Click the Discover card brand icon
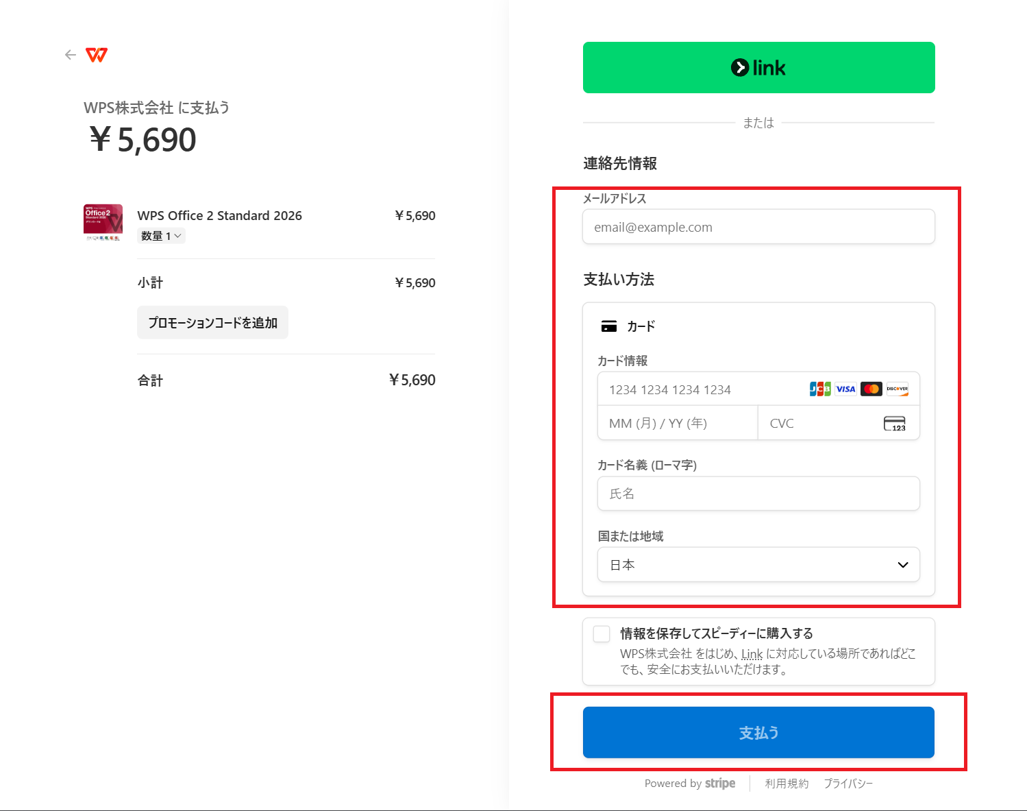Screen dimensions: 1027x811 tap(897, 389)
